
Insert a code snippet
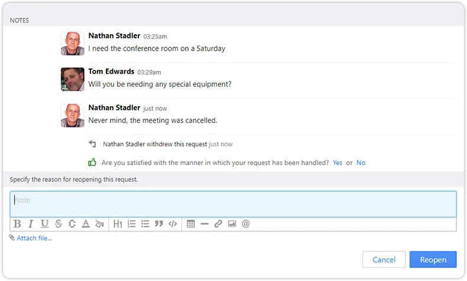point(173,224)
